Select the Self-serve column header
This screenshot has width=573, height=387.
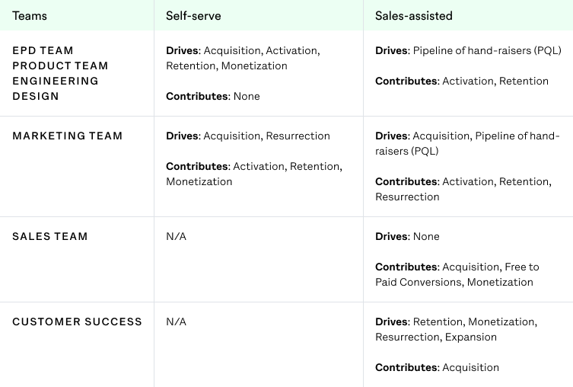click(193, 15)
